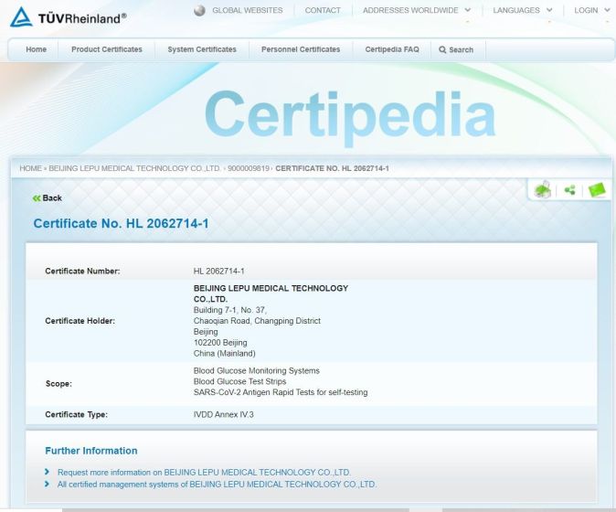
Task: Select the IVDD Annex IV.3 certificate type
Action: 224,414
